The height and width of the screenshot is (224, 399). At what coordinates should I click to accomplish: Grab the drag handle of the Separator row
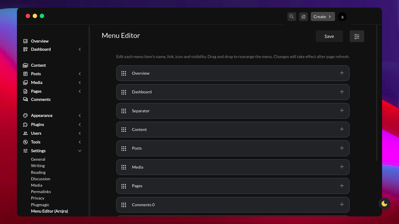(124, 111)
